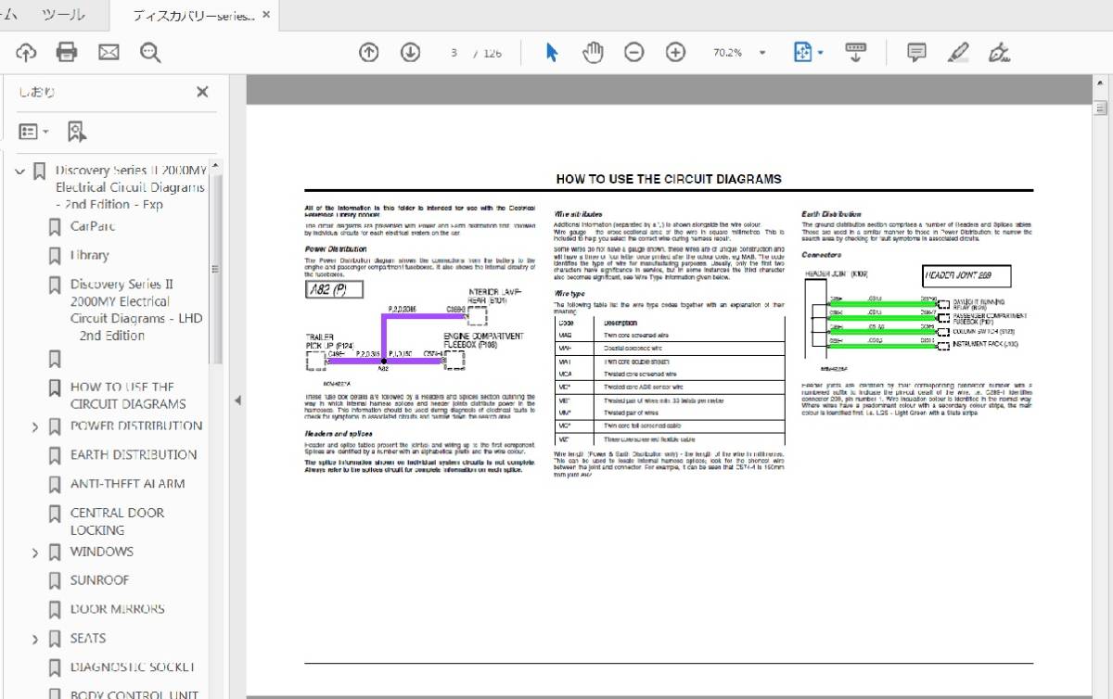Jump to the BODY CONTROL UNIT bookmark
Viewport: 1113px width, 699px height.
(x=134, y=694)
